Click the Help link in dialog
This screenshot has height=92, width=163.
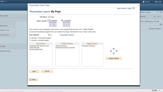point(129,8)
